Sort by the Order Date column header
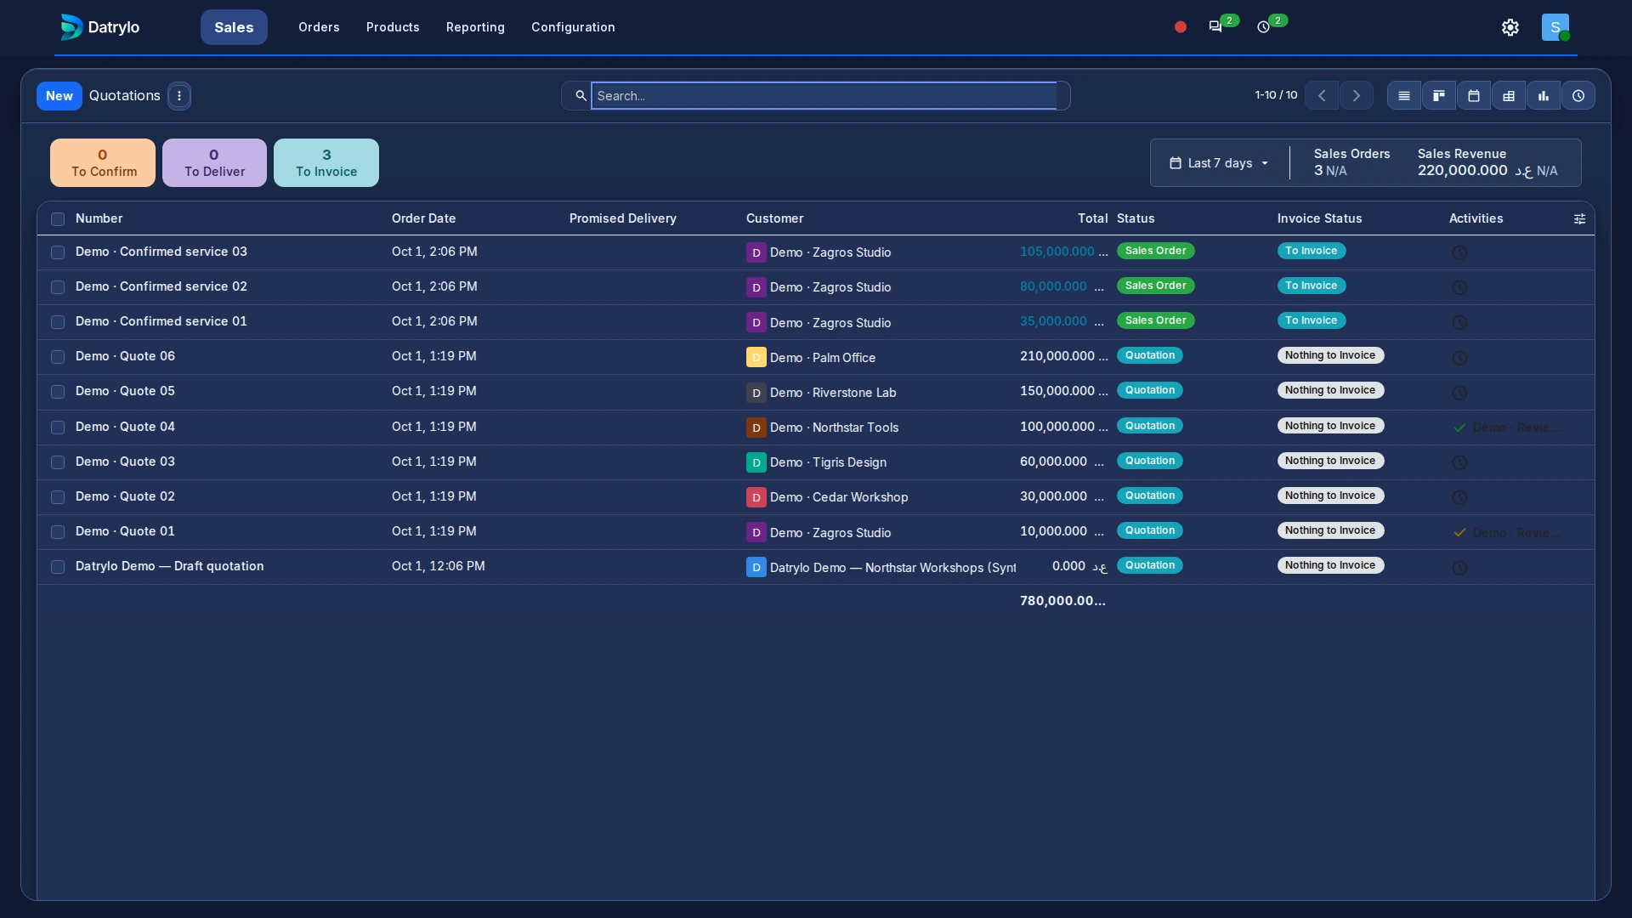The width and height of the screenshot is (1632, 918). coord(423,218)
